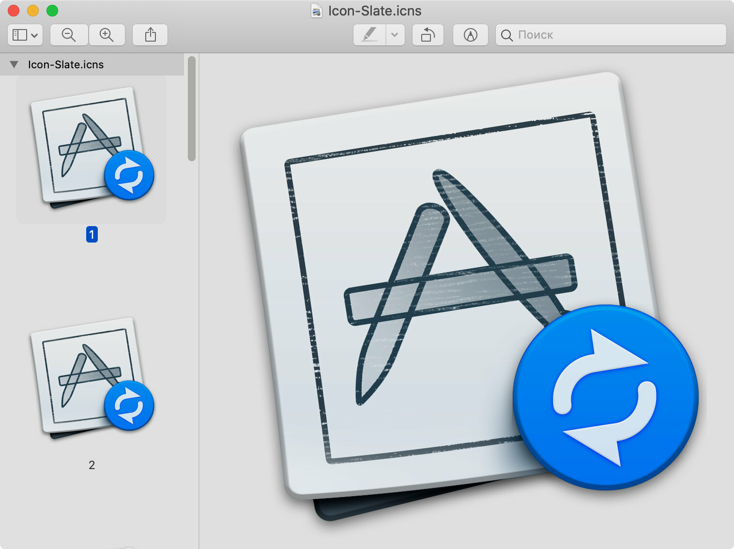
Task: Collapse the Icon-Slate.icns sidebar group
Action: (14, 64)
